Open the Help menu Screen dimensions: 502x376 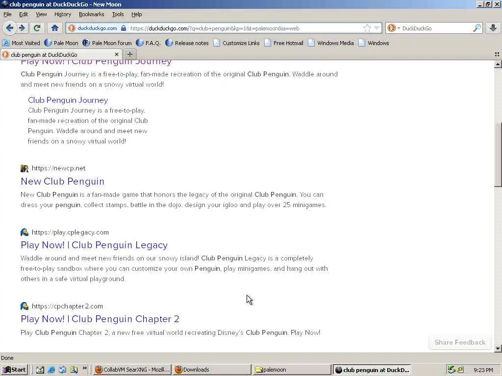click(136, 14)
